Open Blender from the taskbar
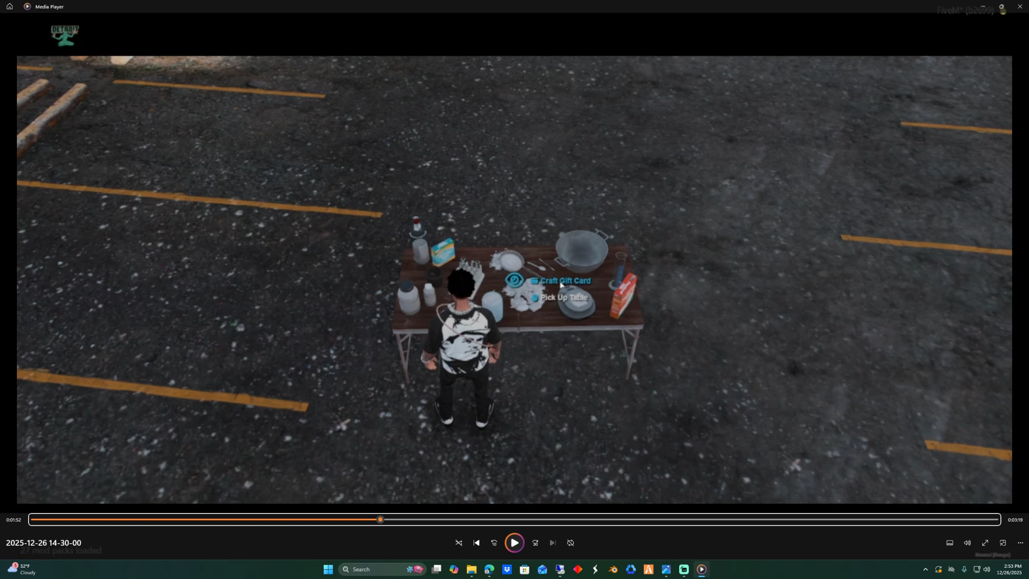Image resolution: width=1029 pixels, height=579 pixels. pos(613,569)
